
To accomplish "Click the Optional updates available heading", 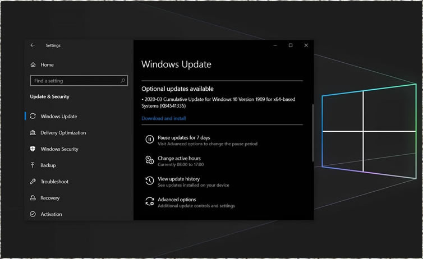I will 177,89.
